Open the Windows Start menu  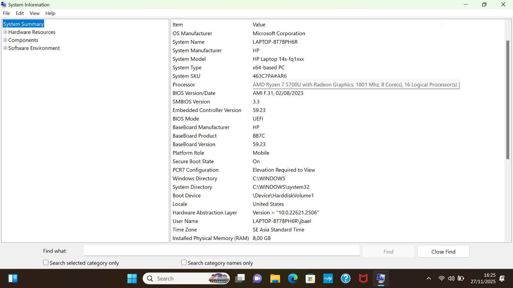point(132,278)
